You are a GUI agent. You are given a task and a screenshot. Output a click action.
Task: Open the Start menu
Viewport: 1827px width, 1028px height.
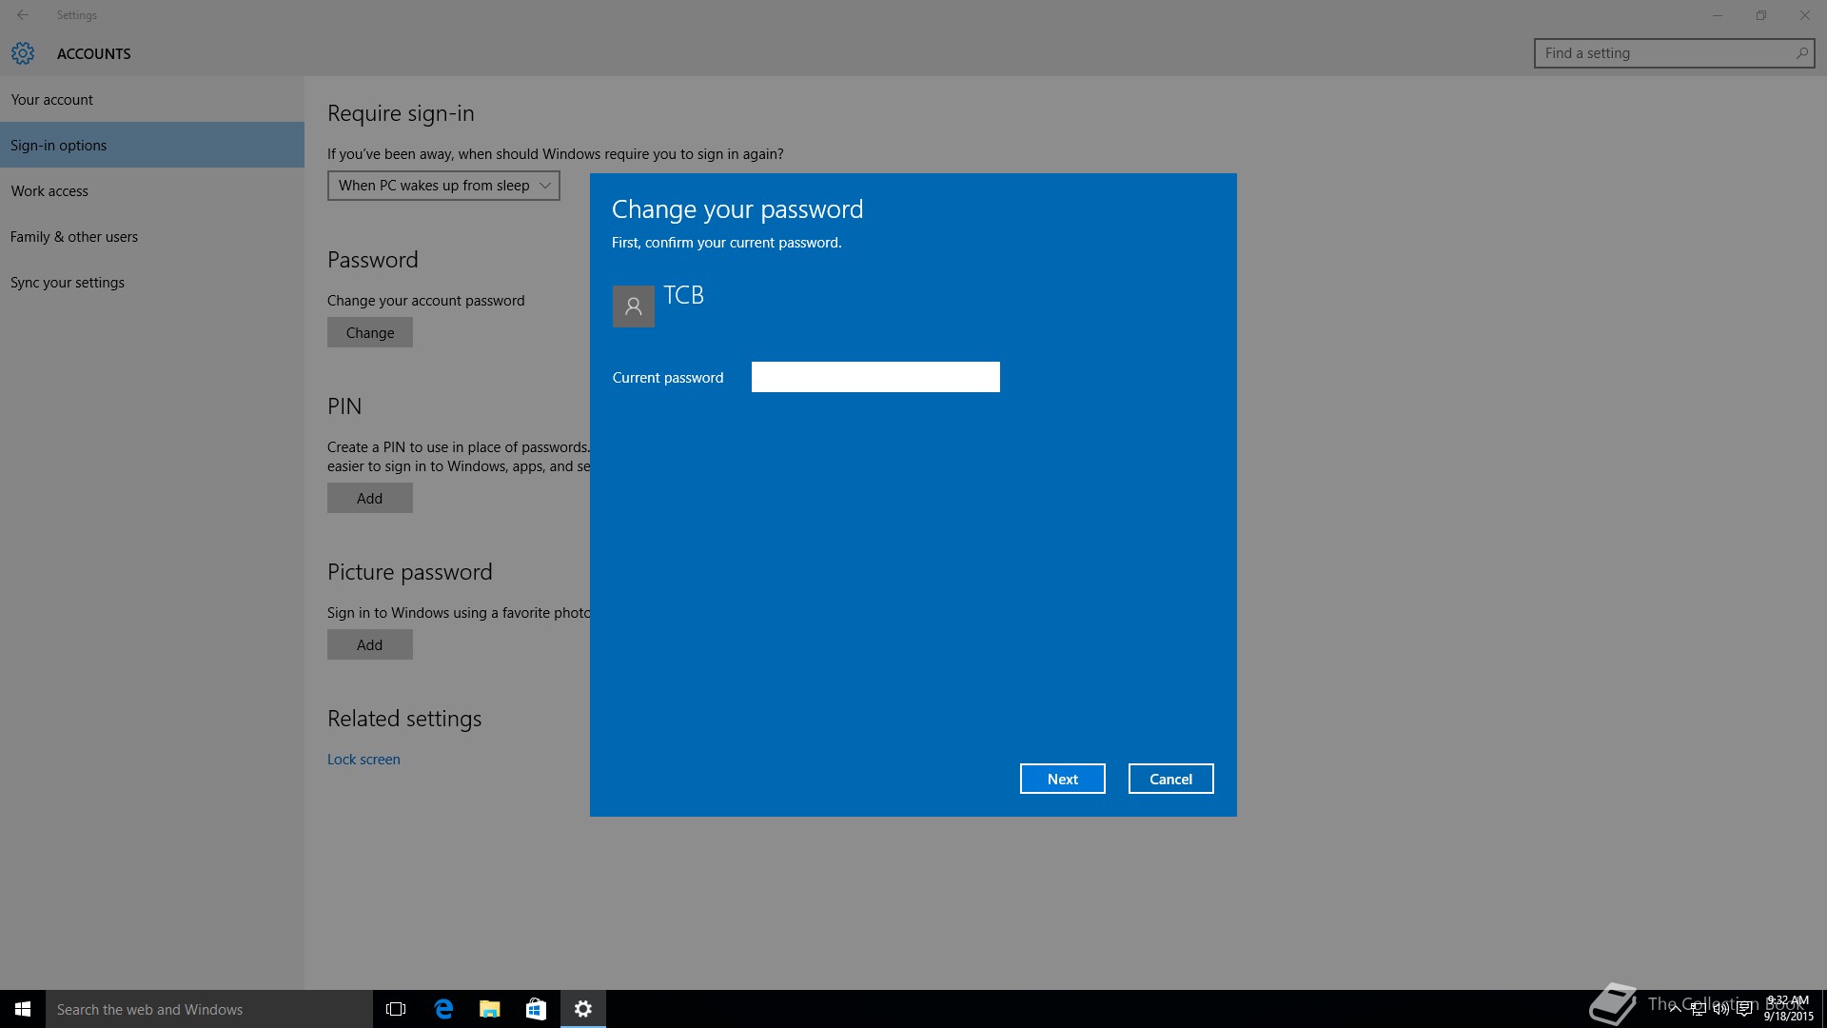pyautogui.click(x=23, y=1009)
